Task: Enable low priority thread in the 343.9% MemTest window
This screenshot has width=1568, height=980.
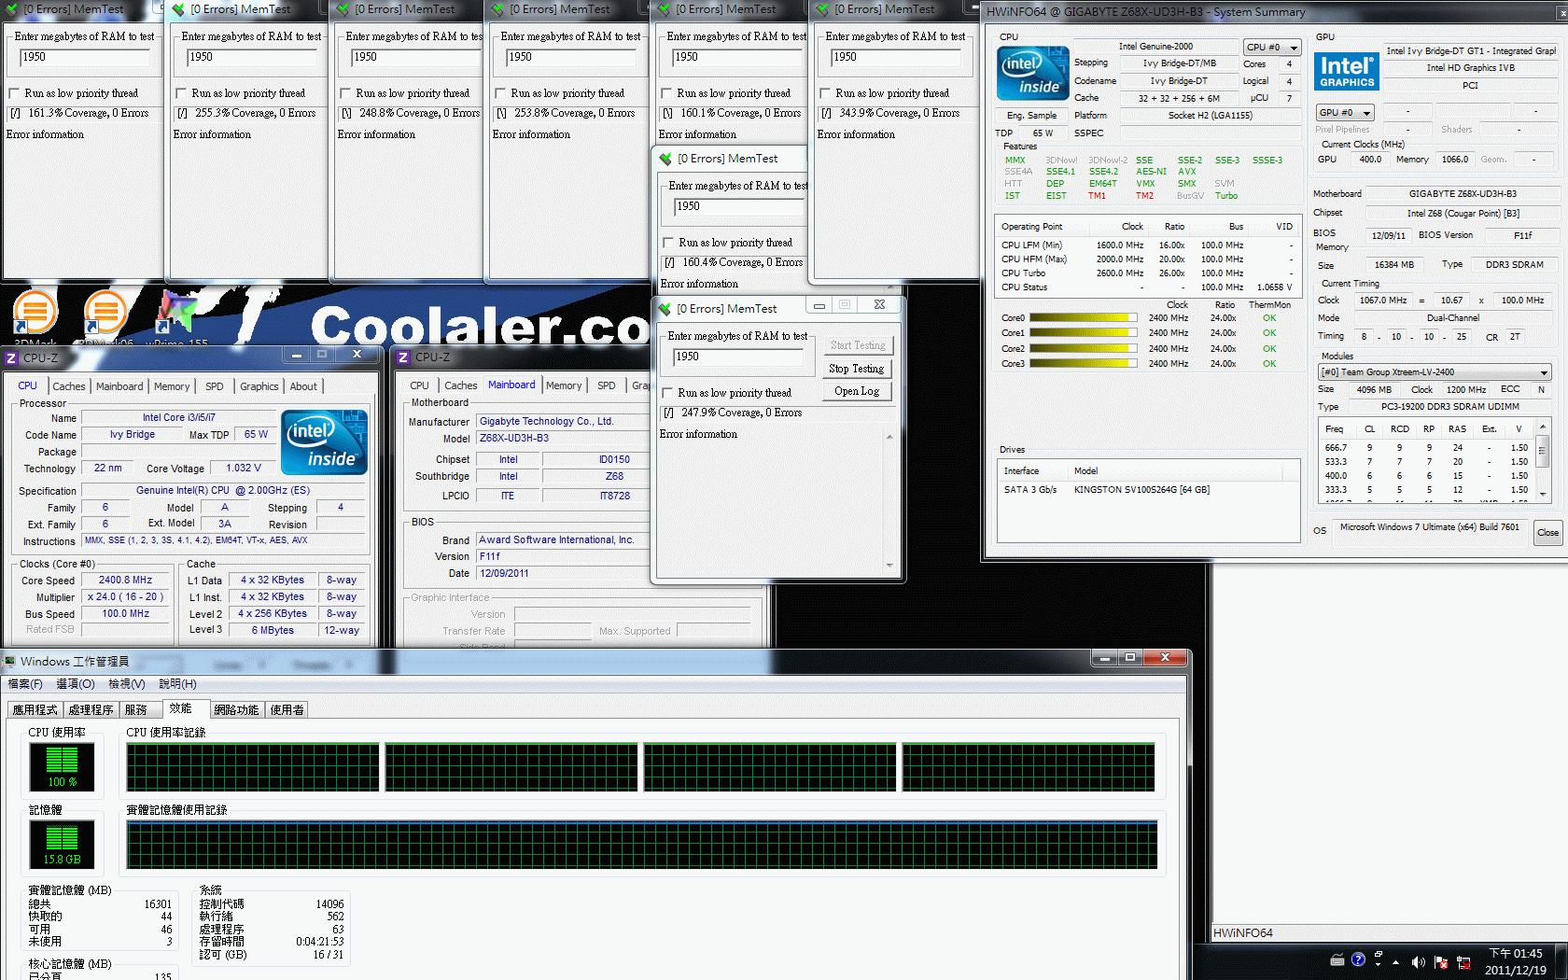Action: [825, 93]
